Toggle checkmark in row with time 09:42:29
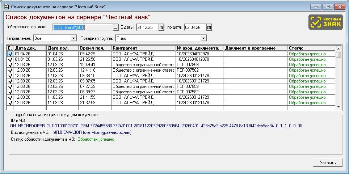Screen dimensions: 349x174 point(10,54)
